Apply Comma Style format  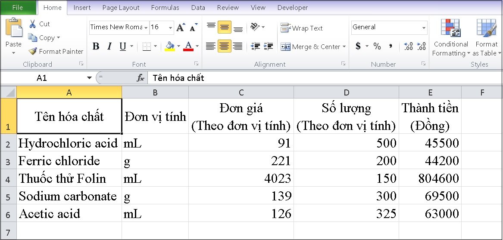coord(391,46)
